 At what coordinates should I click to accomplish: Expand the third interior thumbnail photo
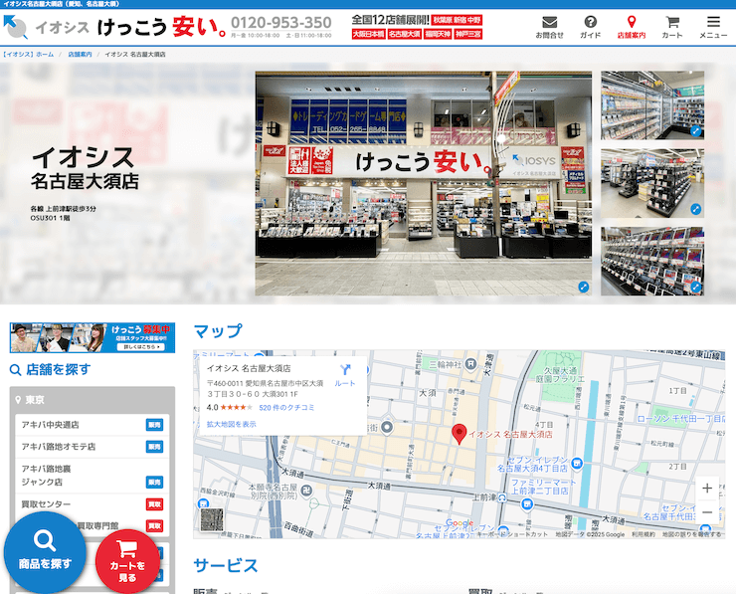coord(695,287)
